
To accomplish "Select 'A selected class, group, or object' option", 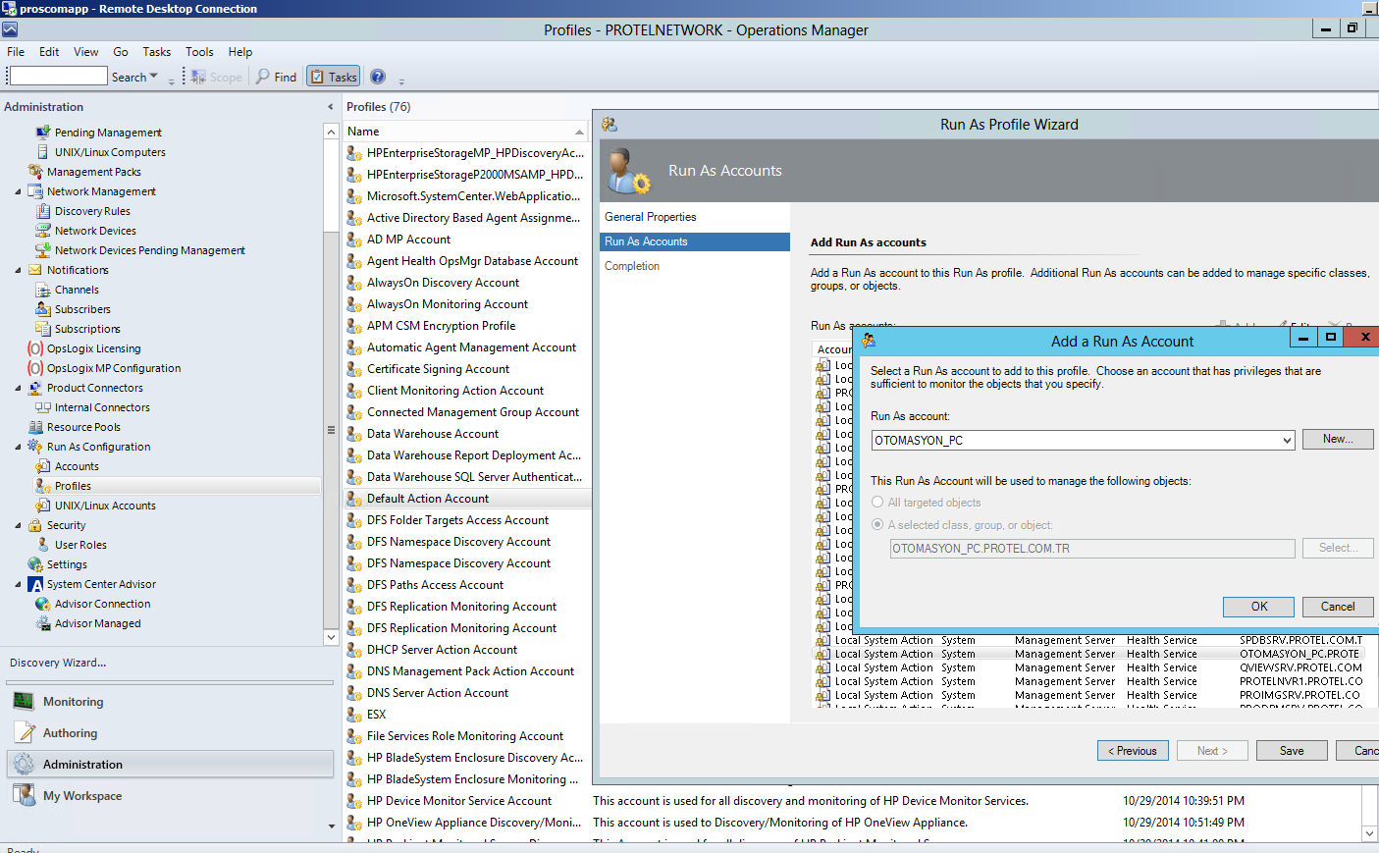I will tap(877, 525).
